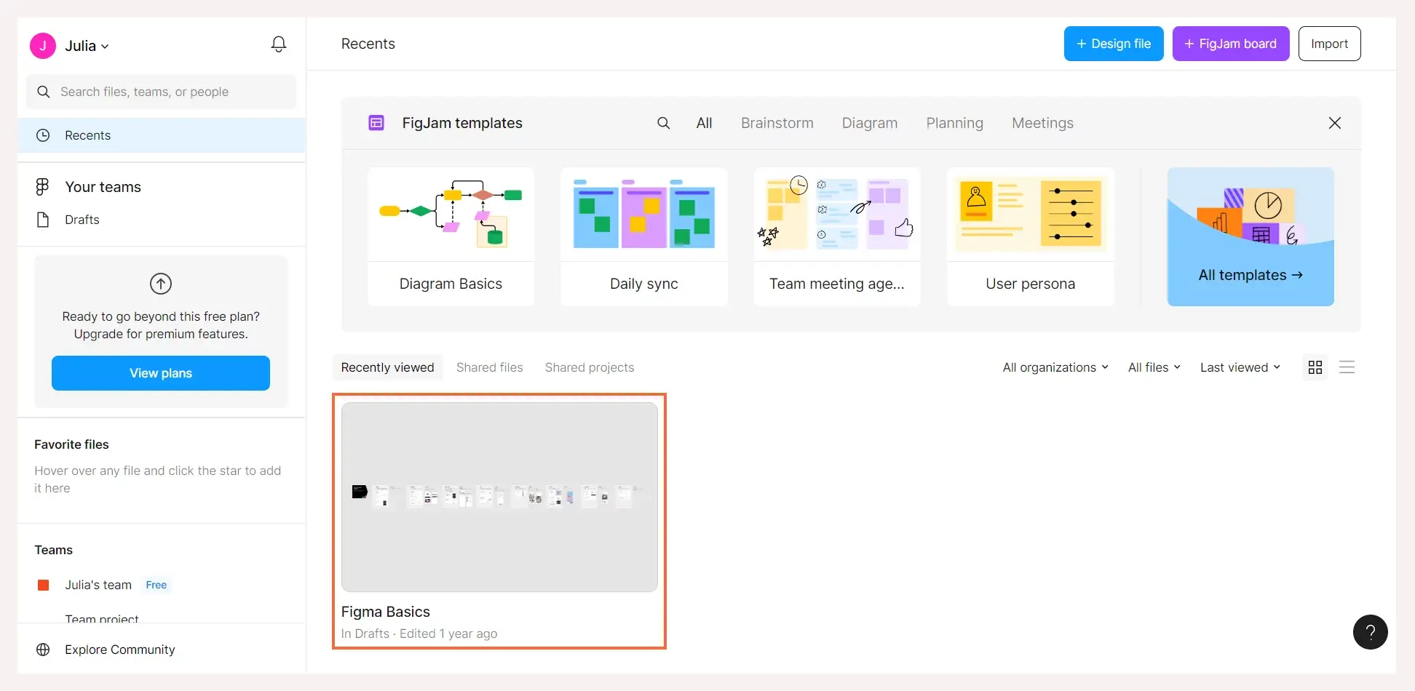Click the upgrade arrow circle icon
This screenshot has width=1415, height=691.
161,284
